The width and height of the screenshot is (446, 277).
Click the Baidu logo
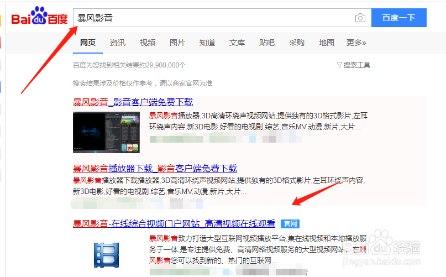[x=39, y=16]
